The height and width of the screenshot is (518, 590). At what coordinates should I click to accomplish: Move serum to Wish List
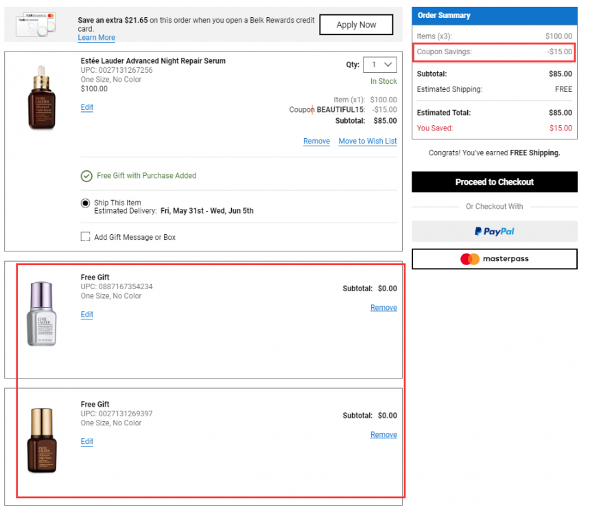coord(368,142)
